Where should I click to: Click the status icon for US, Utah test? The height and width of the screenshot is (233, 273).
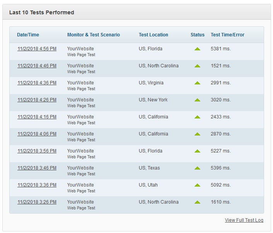(x=197, y=185)
